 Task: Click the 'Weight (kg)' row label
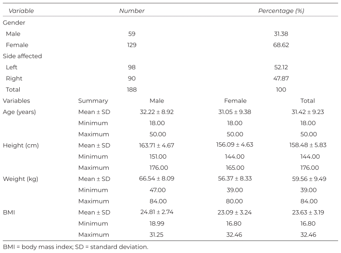pos(21,179)
